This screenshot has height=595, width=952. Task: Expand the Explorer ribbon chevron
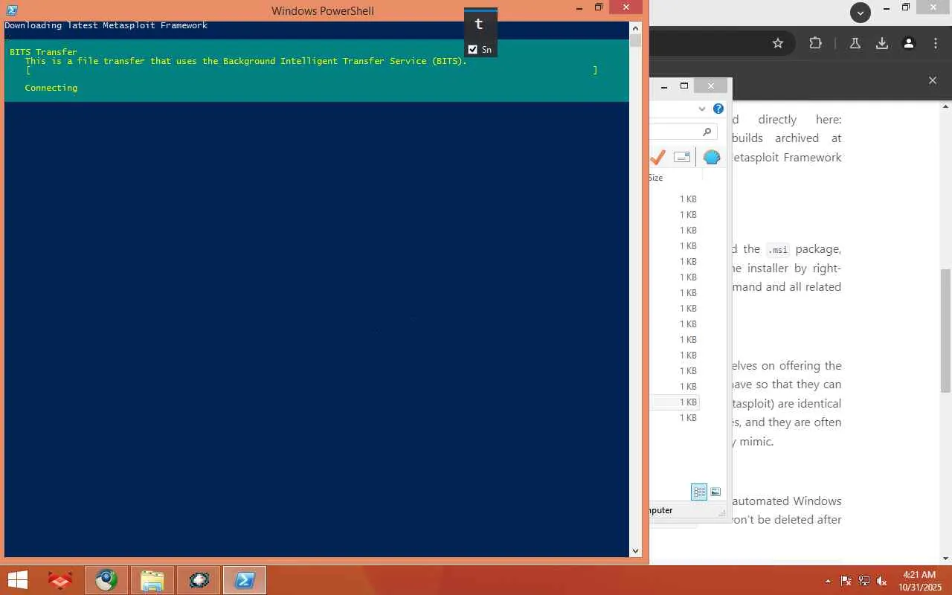(702, 109)
